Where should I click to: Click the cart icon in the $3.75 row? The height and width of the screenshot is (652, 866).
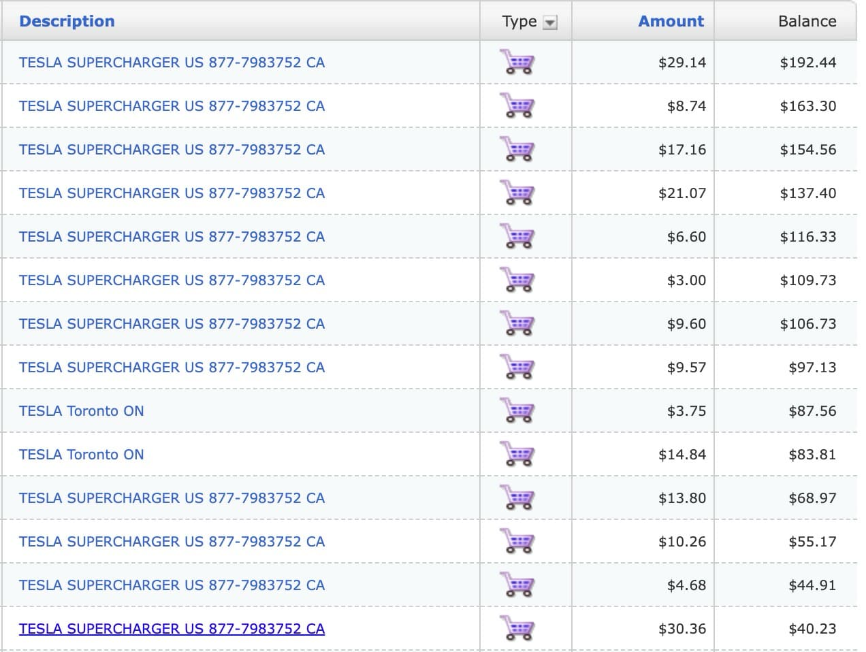coord(517,411)
